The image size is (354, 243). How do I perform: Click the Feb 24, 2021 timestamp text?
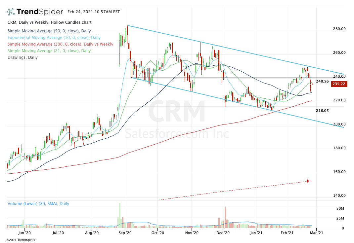tap(94, 12)
